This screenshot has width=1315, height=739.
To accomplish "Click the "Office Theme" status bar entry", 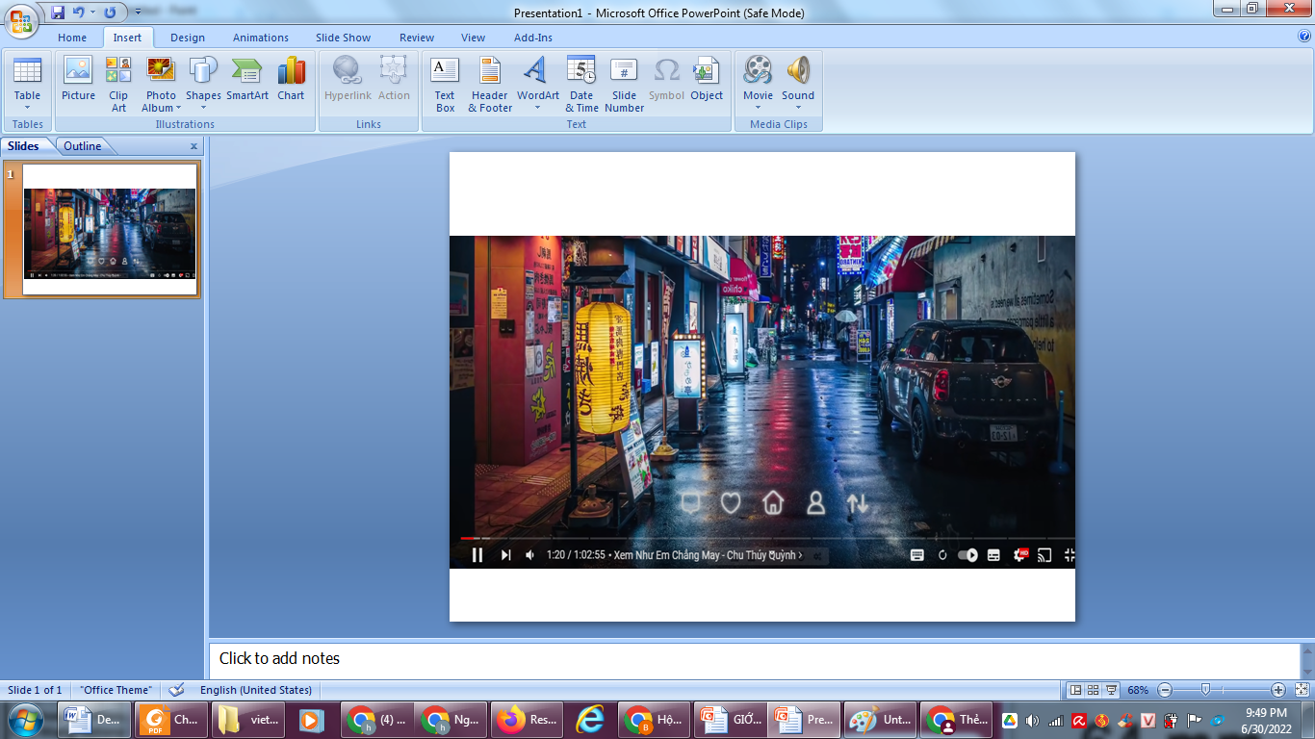I will tap(116, 690).
